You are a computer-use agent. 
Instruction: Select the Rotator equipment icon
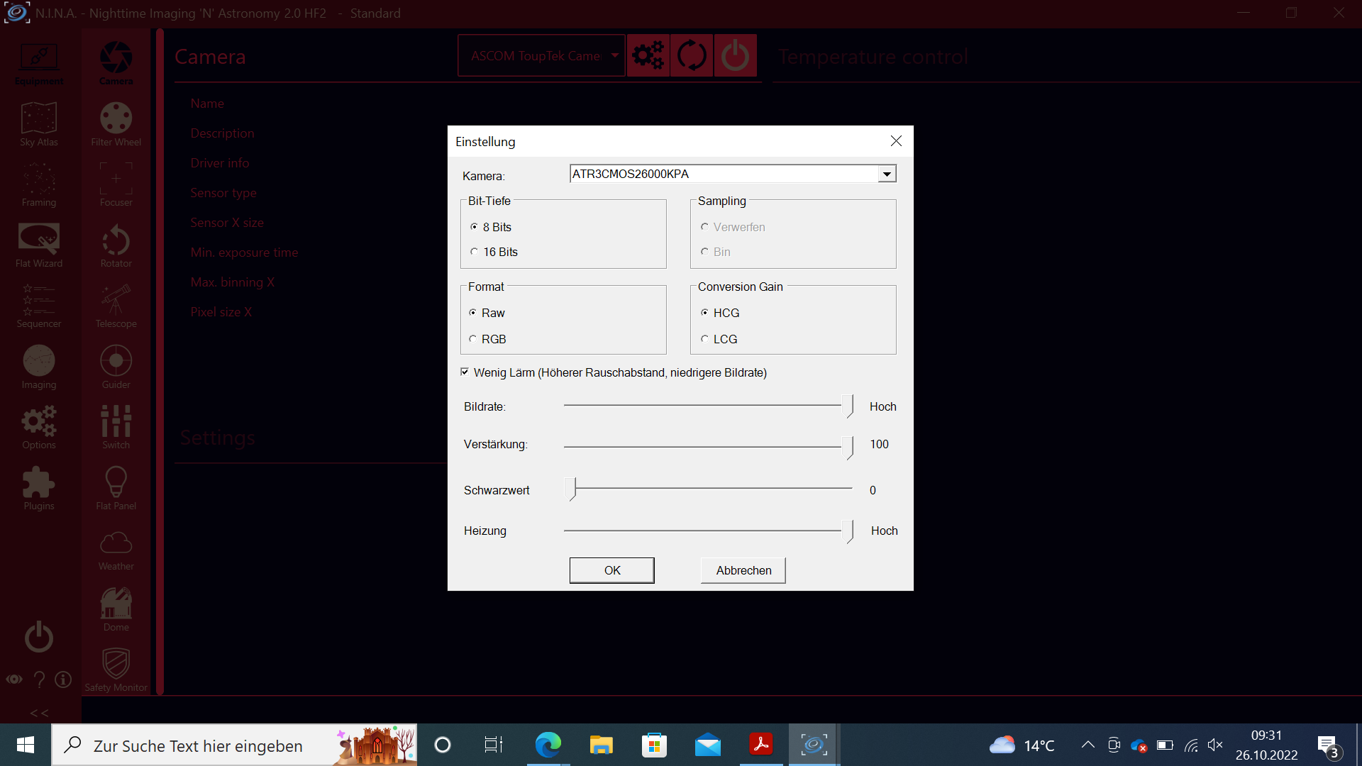(116, 246)
